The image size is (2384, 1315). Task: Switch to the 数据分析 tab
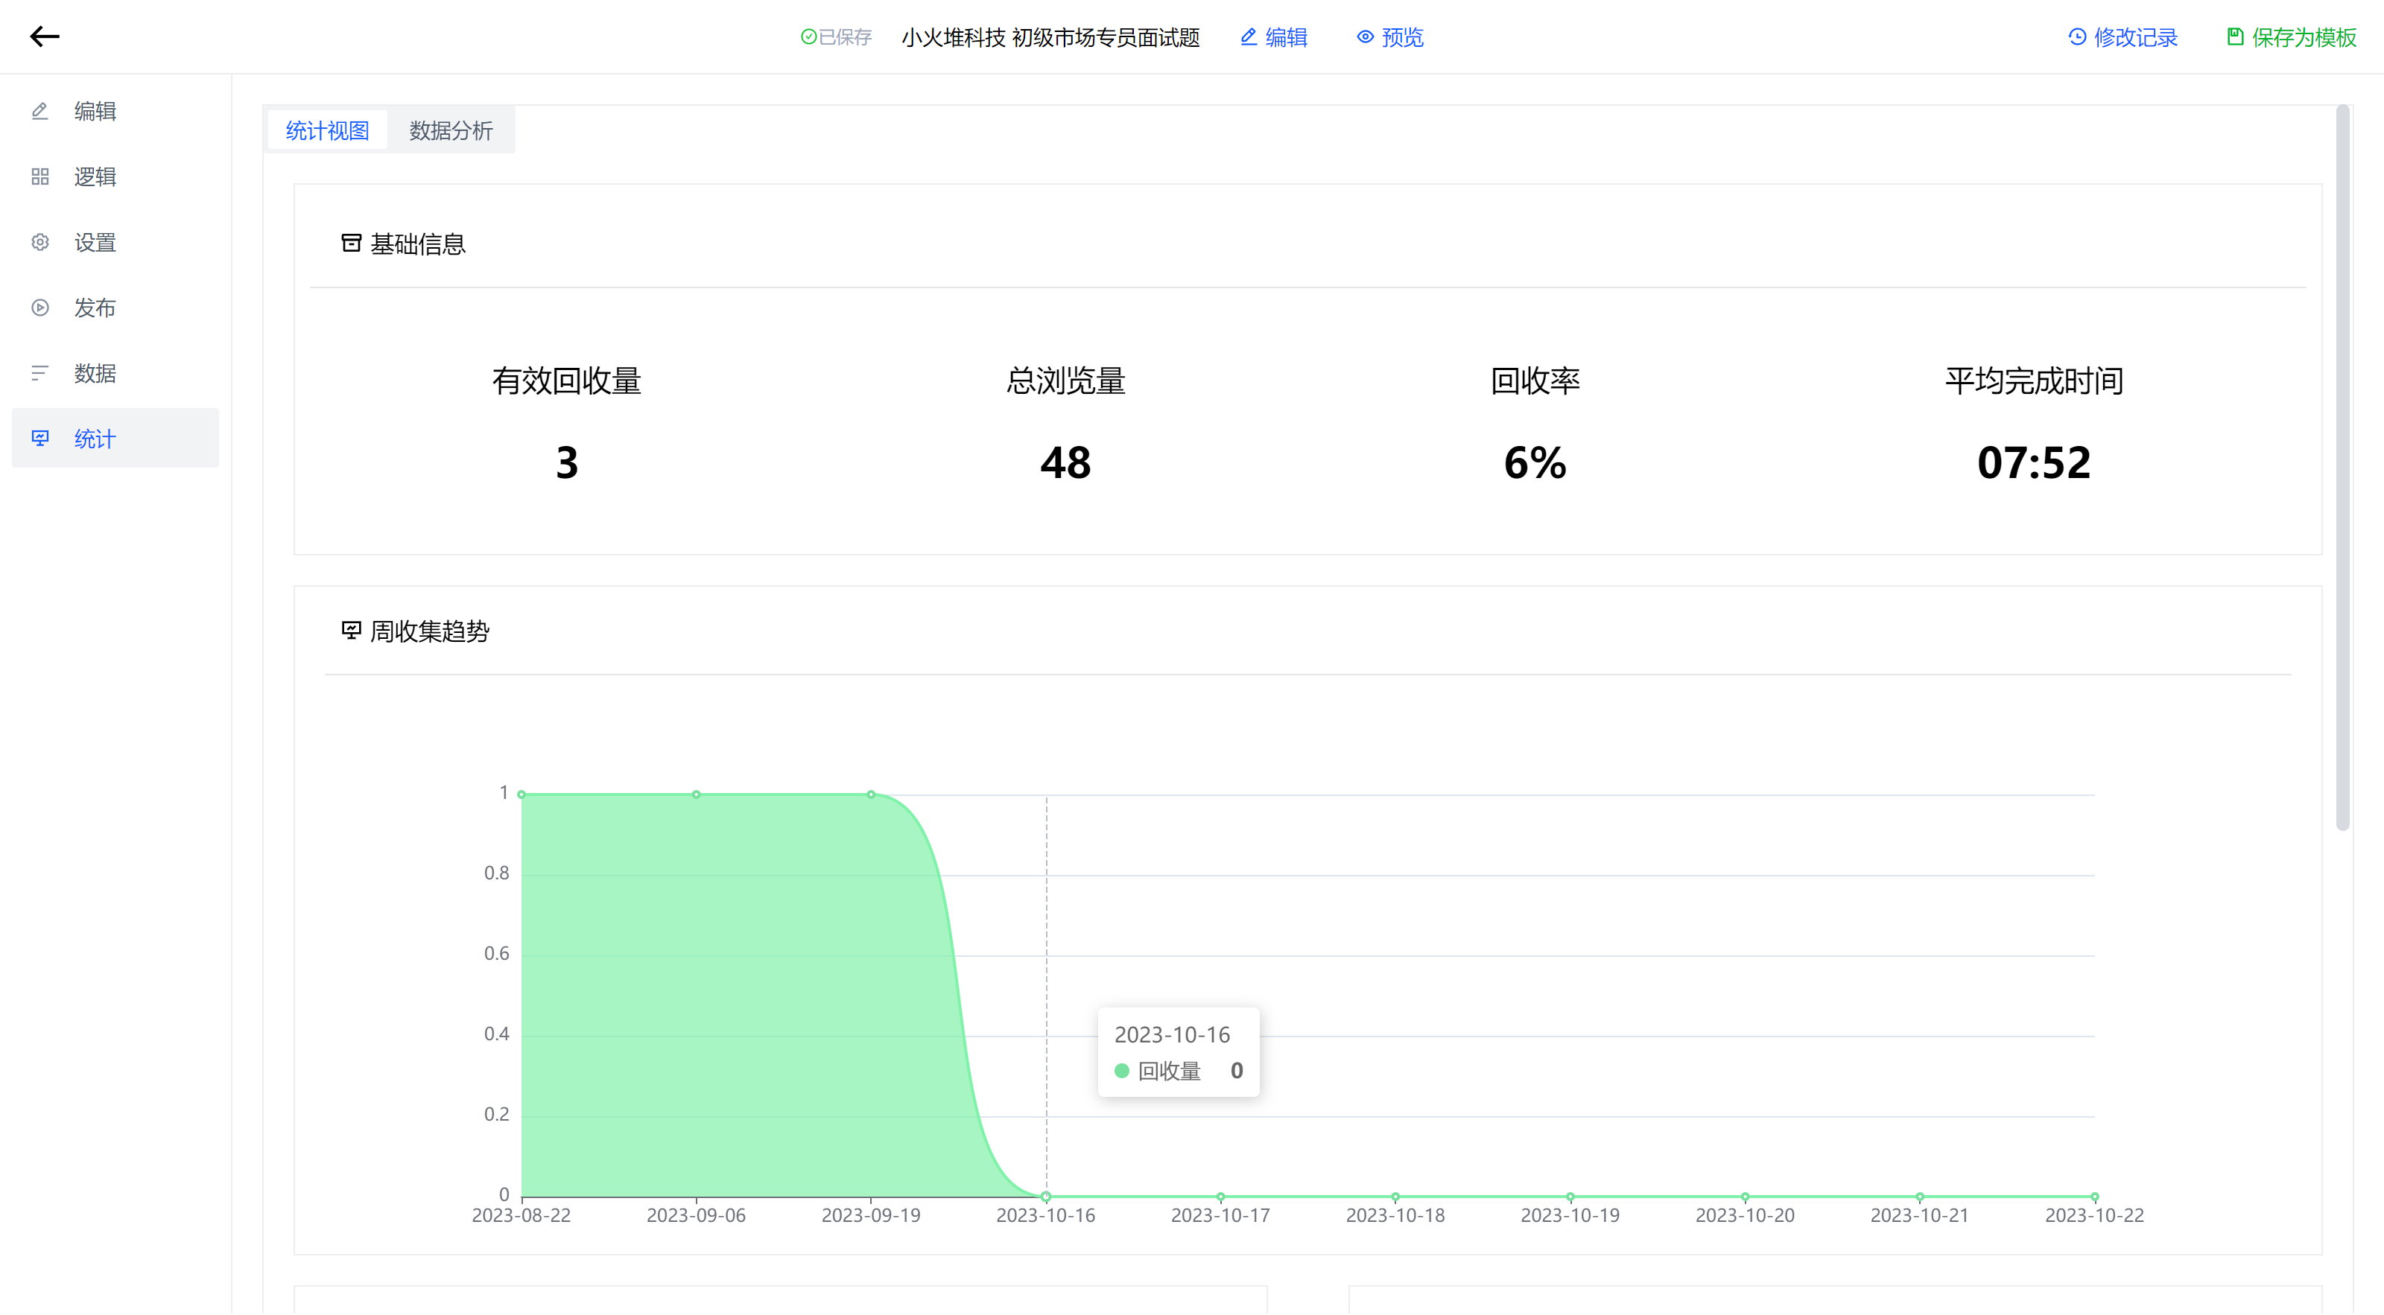pyautogui.click(x=451, y=130)
